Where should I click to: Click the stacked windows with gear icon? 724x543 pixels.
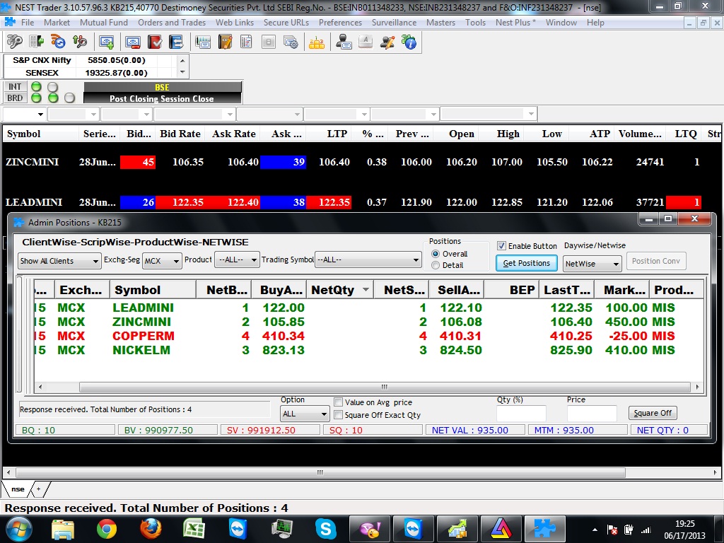[291, 42]
